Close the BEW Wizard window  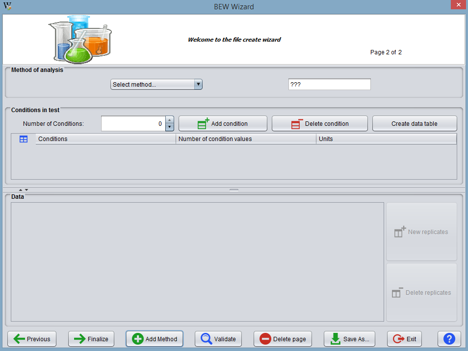[459, 5]
